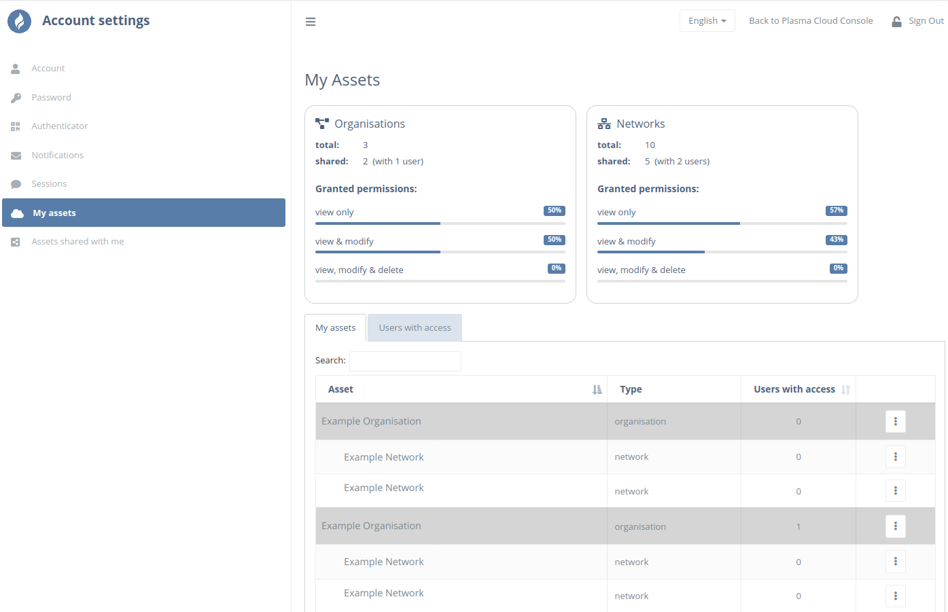Open actions menu for second Example Organisation
This screenshot has width=948, height=612.
[x=896, y=526]
